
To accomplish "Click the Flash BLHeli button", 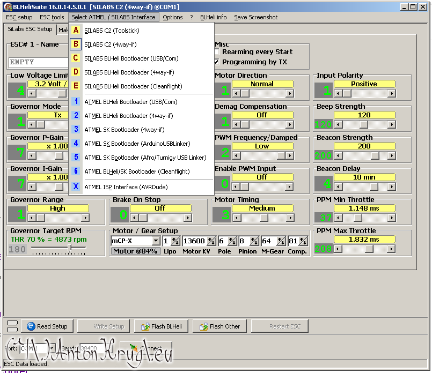I will (x=161, y=326).
